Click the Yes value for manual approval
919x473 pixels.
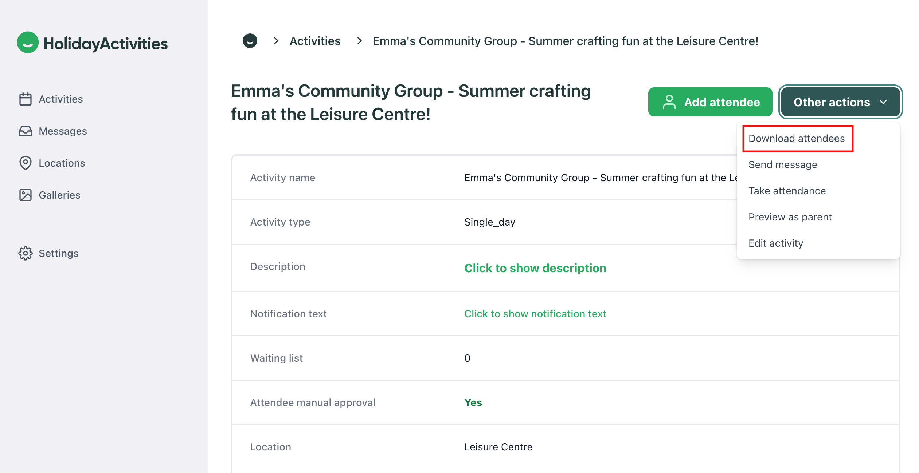pyautogui.click(x=473, y=402)
